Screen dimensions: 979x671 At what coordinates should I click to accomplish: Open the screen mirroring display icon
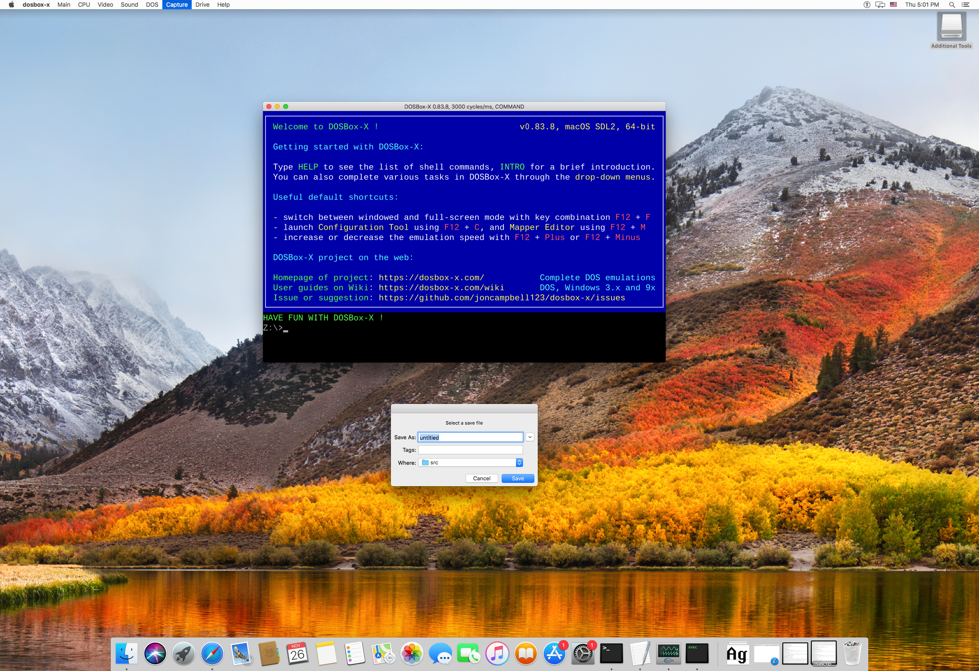[x=880, y=5]
